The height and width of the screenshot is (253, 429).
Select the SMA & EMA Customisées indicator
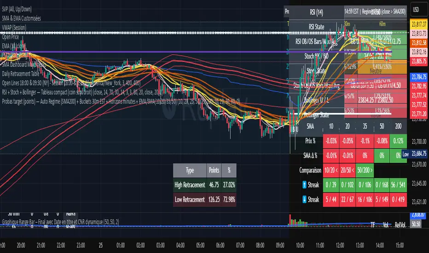(x=21, y=18)
